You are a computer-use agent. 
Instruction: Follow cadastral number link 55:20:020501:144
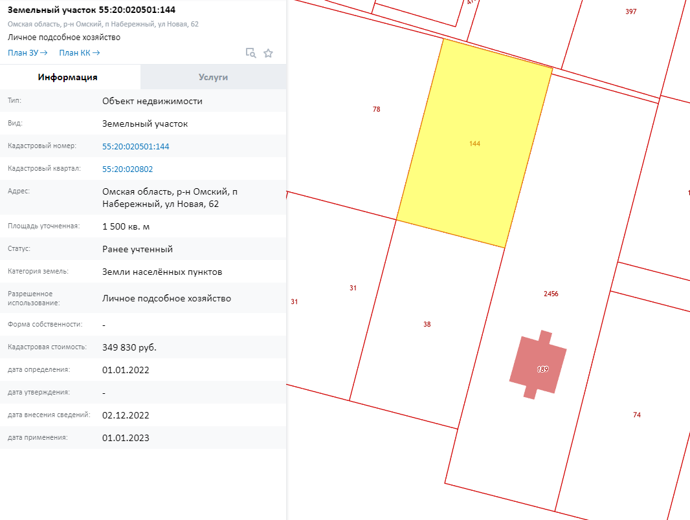tap(136, 147)
